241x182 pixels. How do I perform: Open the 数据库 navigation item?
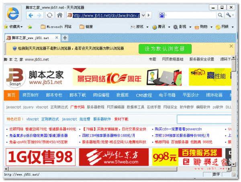click(123, 95)
